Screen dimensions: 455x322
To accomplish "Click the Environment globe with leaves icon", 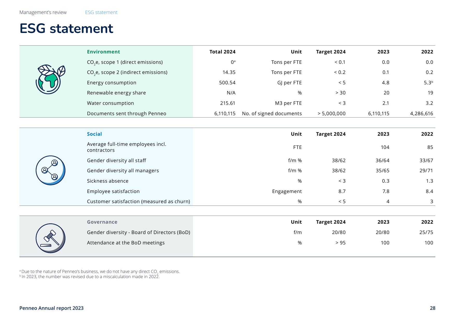I will pos(50,79).
